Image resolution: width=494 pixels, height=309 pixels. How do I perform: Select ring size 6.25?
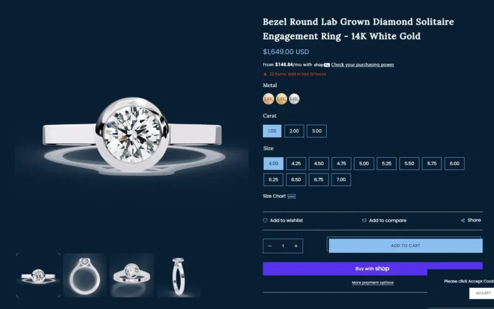pos(273,180)
